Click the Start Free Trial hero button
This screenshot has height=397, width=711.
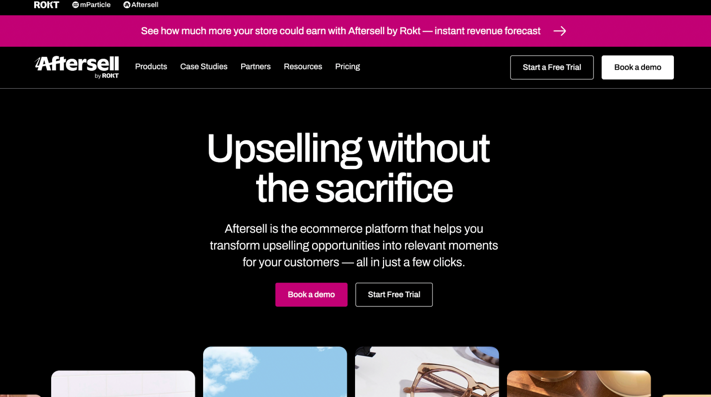(394, 294)
